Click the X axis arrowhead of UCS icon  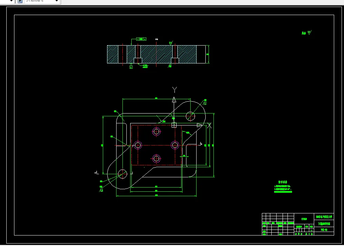pyautogui.click(x=200, y=125)
